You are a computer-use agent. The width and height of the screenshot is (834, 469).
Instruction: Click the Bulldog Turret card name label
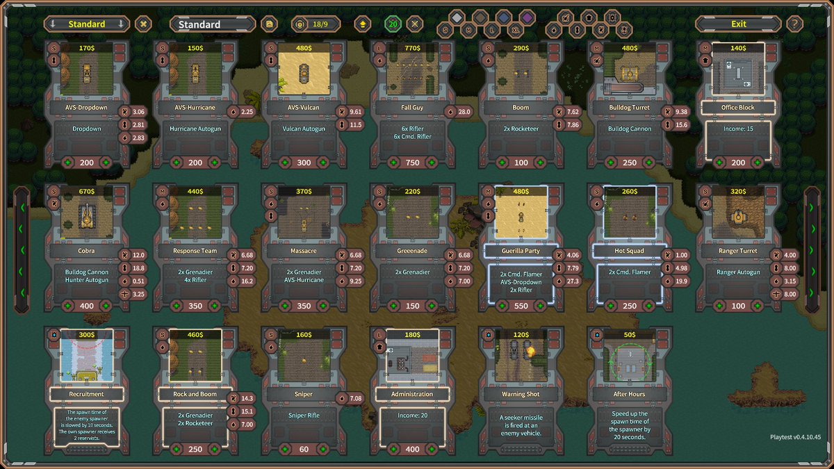(x=629, y=108)
